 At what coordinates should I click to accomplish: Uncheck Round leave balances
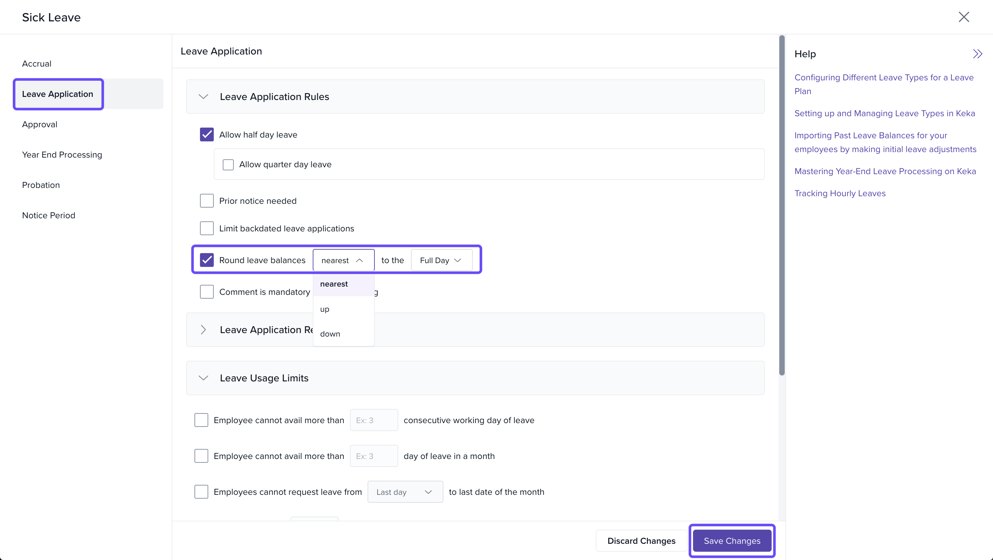pos(207,260)
